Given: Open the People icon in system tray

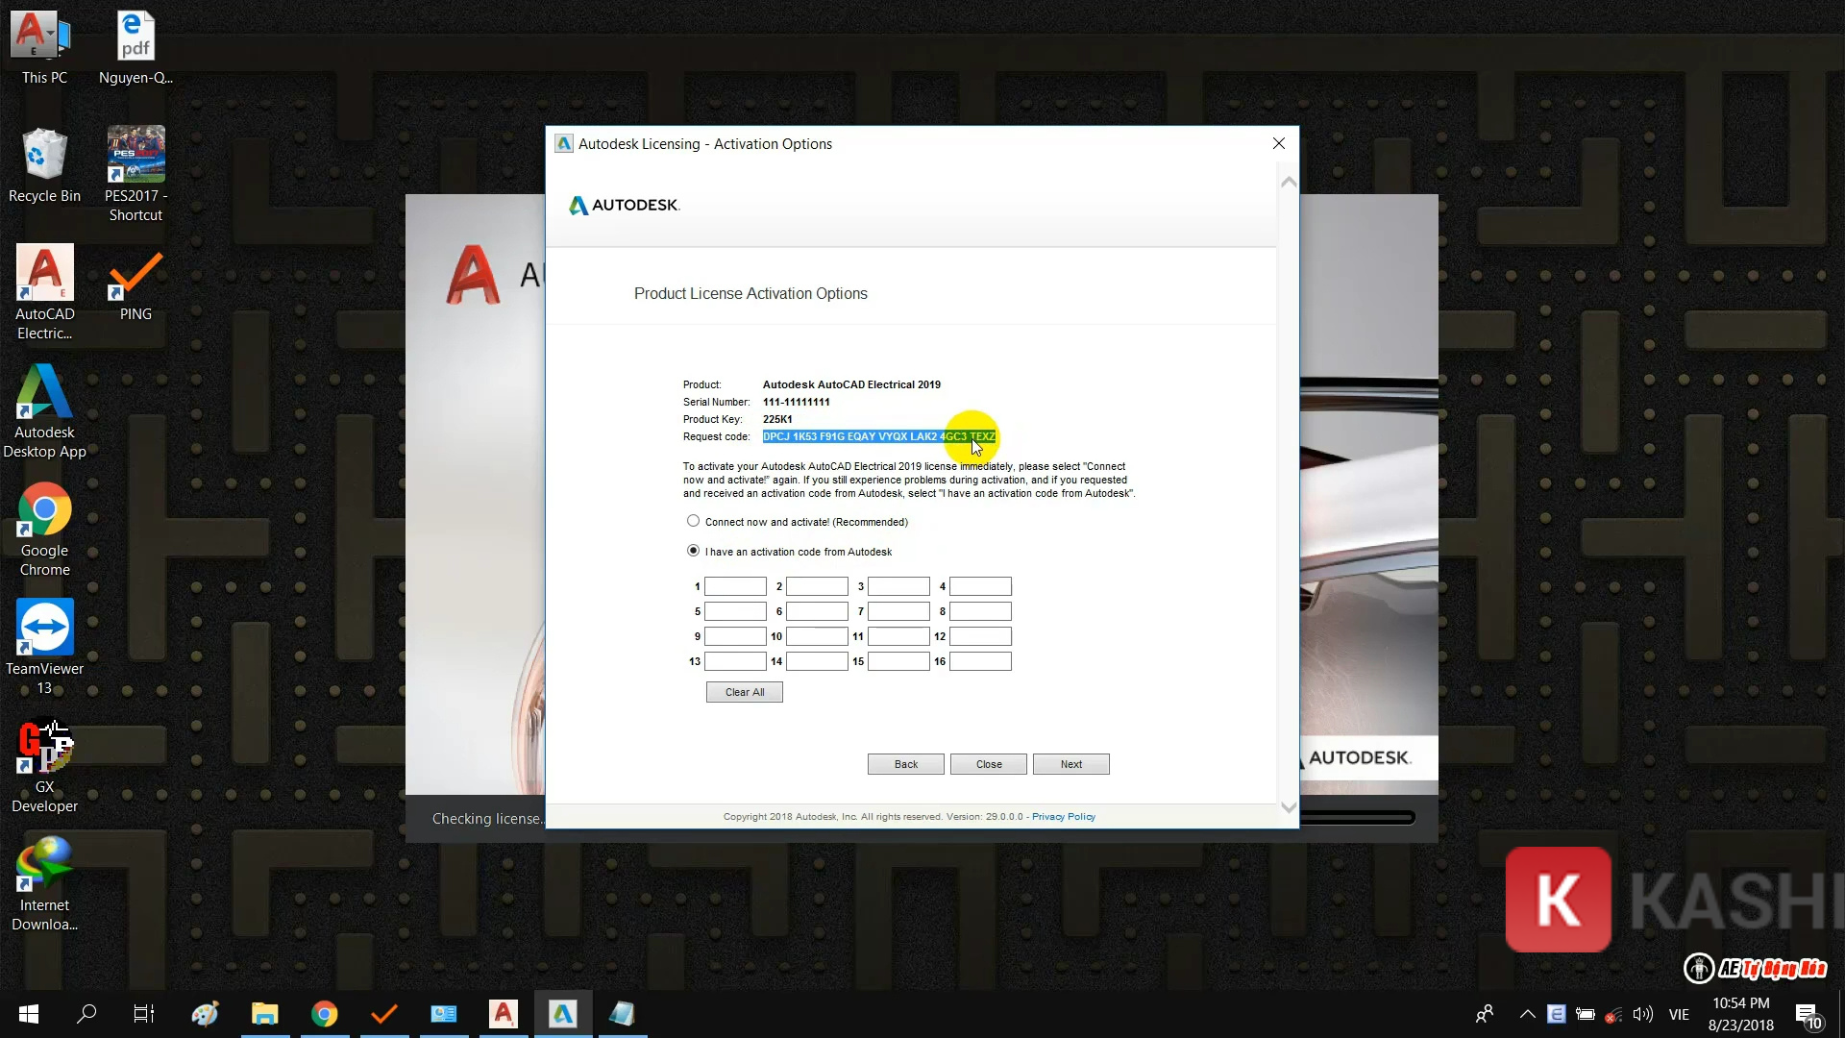Looking at the screenshot, I should [1485, 1014].
